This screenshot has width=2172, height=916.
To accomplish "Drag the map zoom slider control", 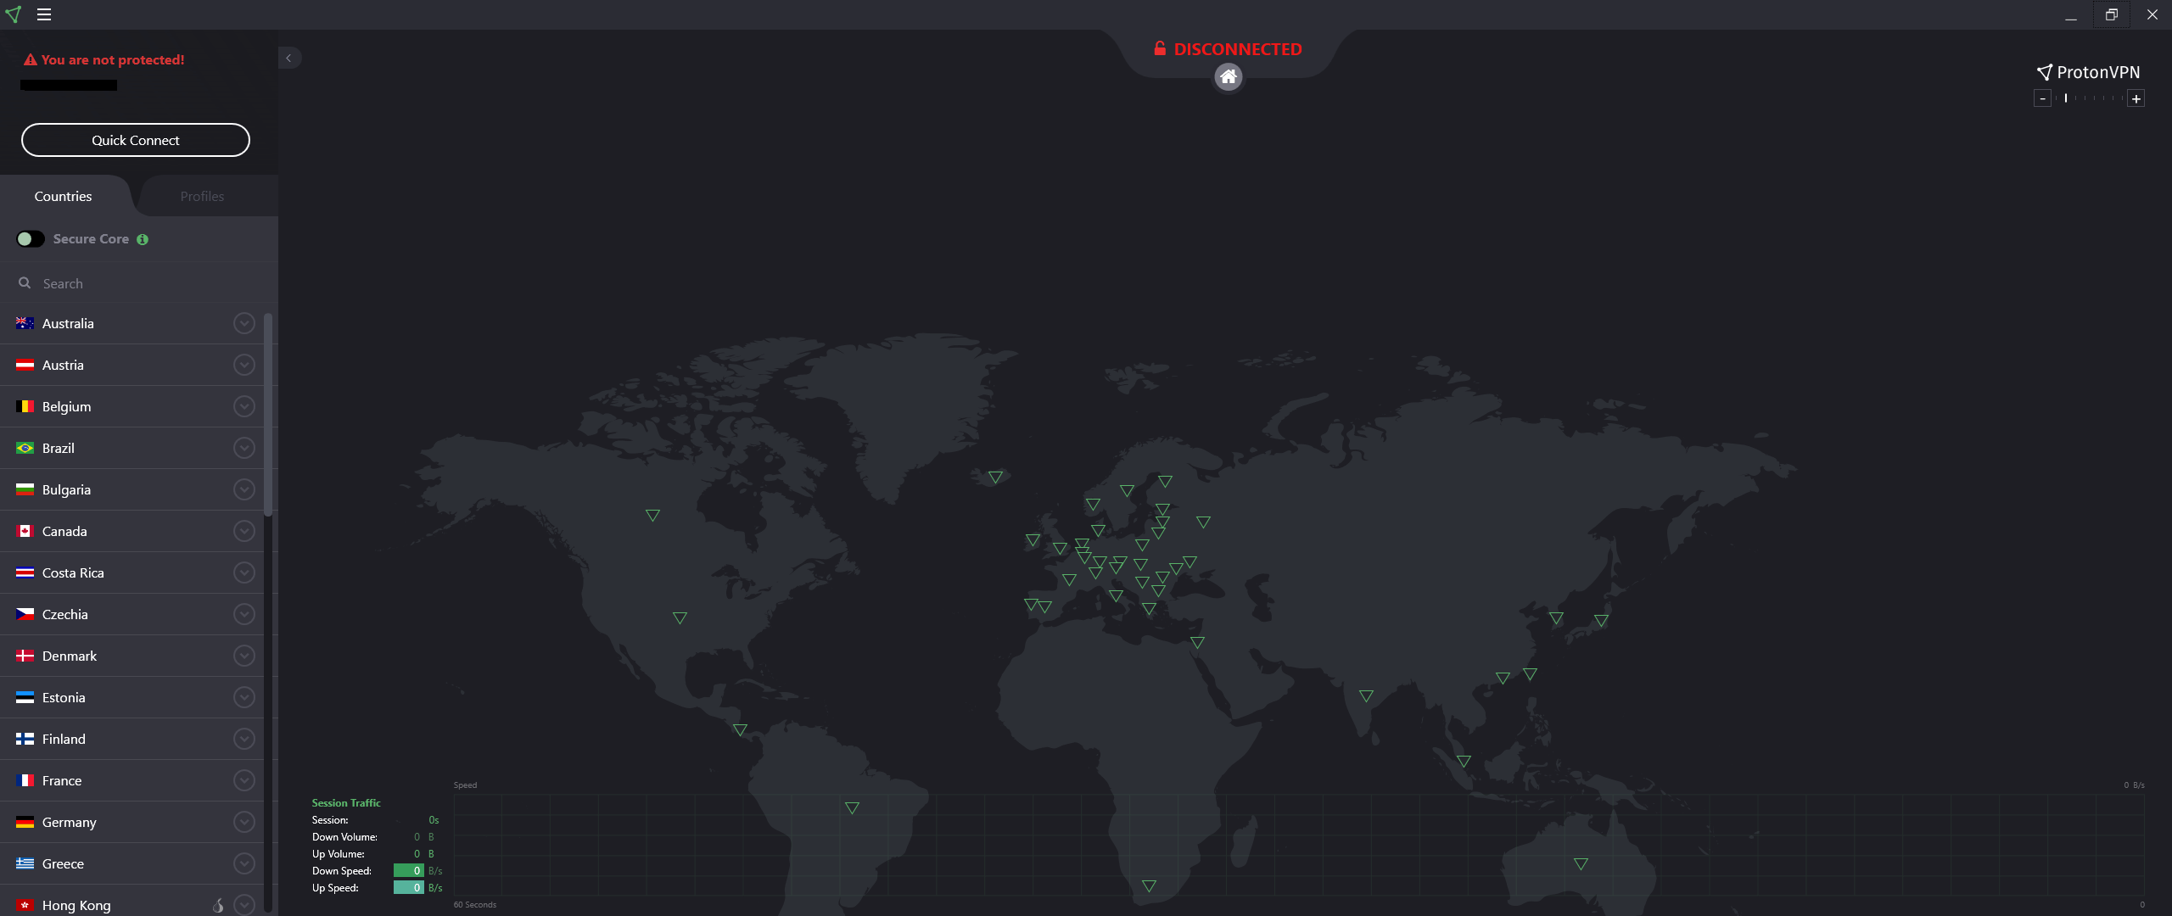I will (x=2067, y=98).
